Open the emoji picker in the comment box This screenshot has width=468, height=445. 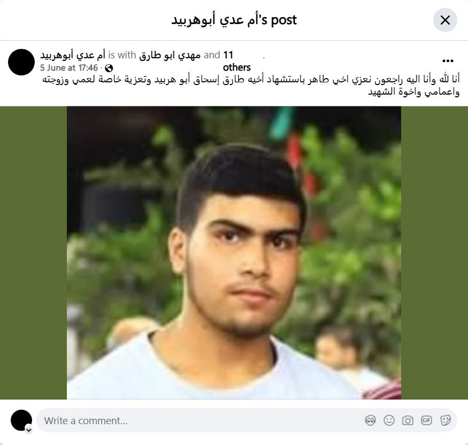pos(389,420)
